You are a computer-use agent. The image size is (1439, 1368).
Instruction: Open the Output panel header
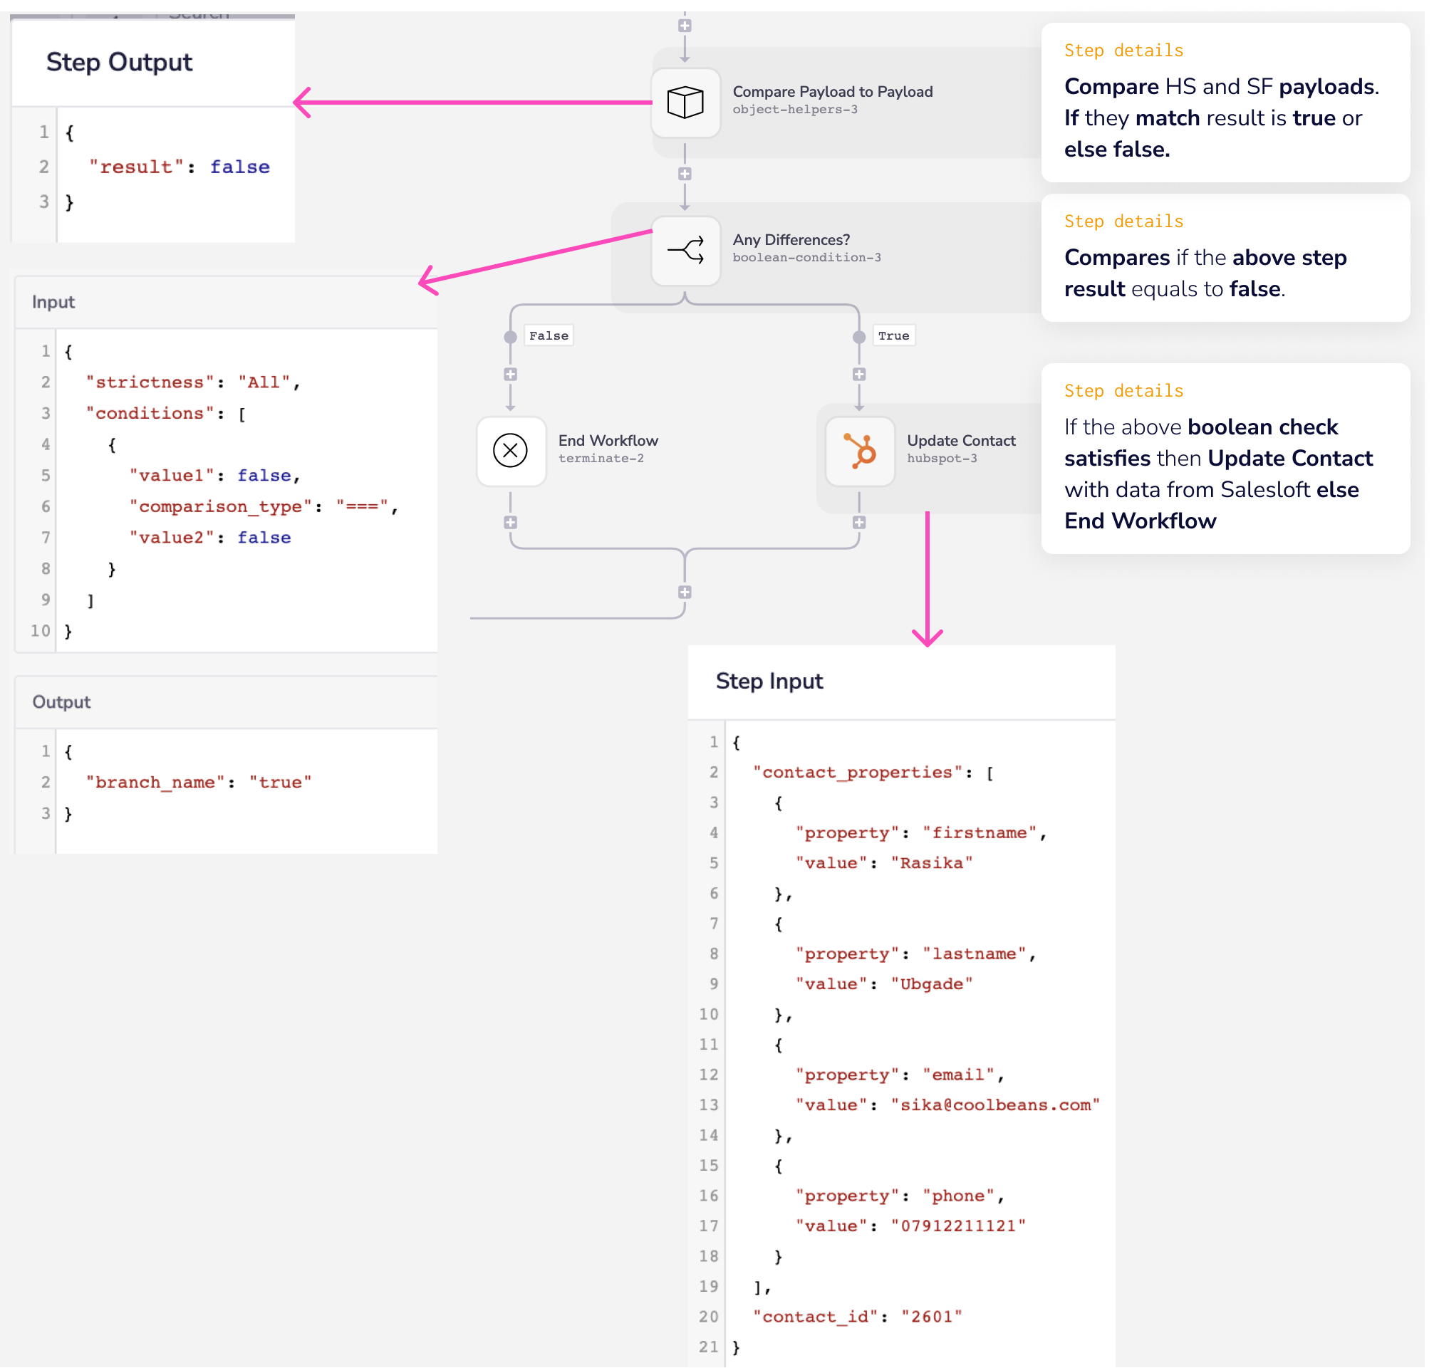[x=61, y=701]
